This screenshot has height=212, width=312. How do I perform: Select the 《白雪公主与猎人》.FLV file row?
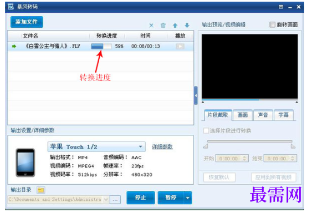(100, 47)
